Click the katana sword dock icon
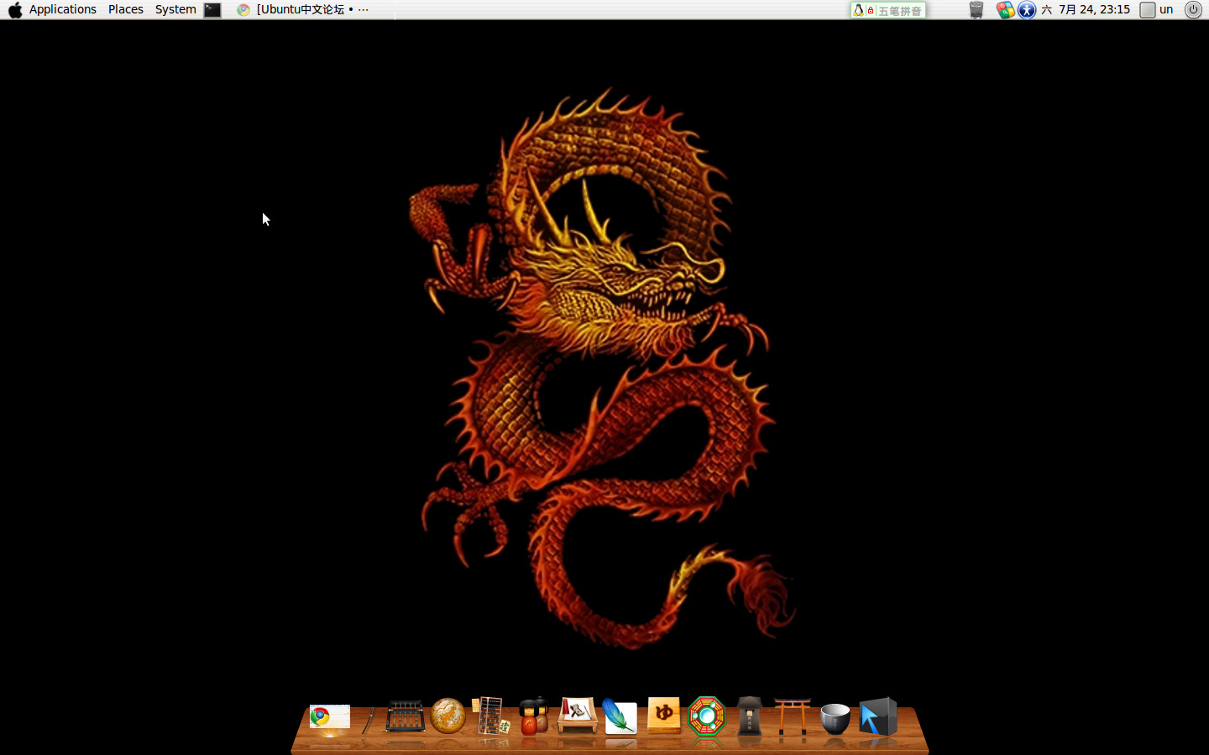This screenshot has width=1209, height=755. pos(368,721)
